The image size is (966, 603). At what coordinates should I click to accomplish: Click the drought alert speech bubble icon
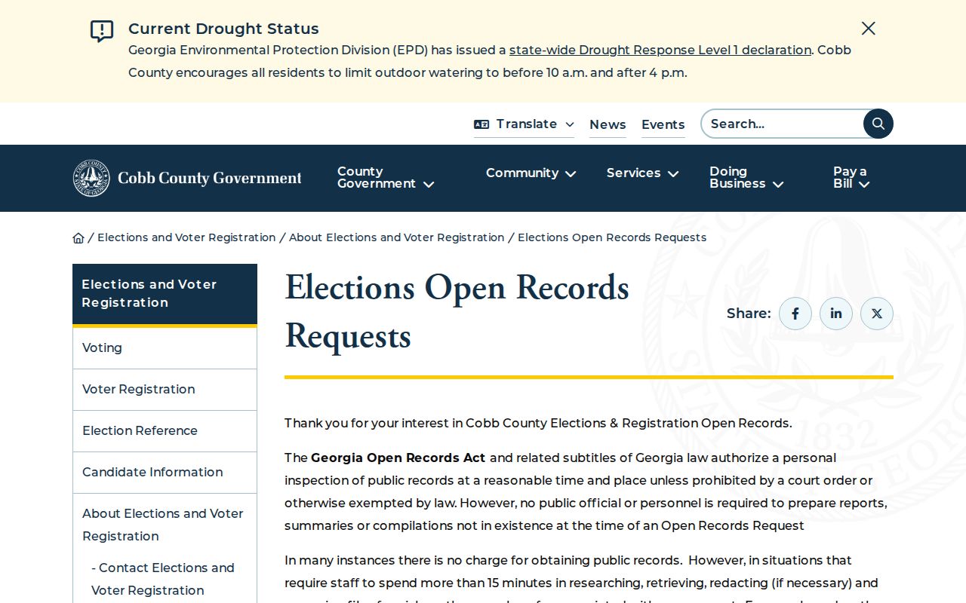tap(102, 31)
